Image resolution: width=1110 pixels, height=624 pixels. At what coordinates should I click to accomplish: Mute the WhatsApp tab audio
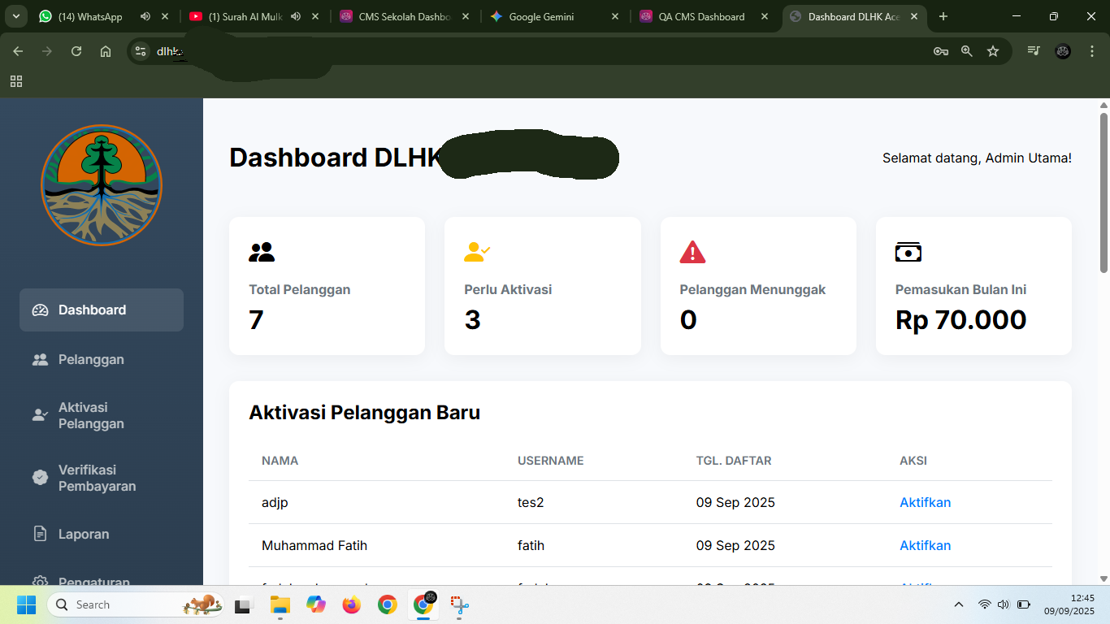click(145, 16)
